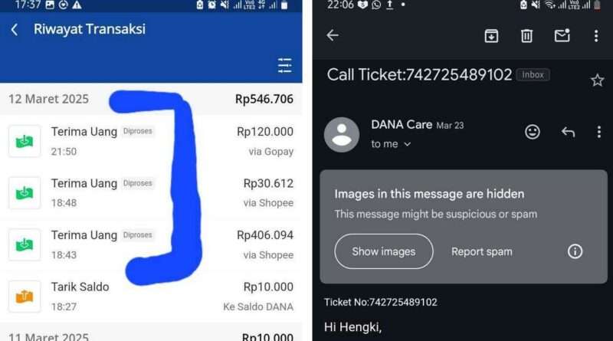Expand the "to me" recipient details

click(391, 144)
